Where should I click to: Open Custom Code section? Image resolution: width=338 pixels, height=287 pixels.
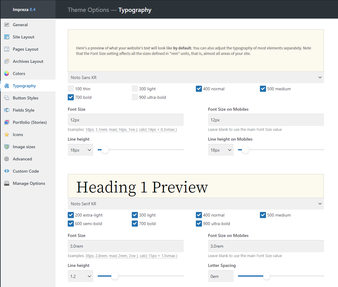coord(28,171)
